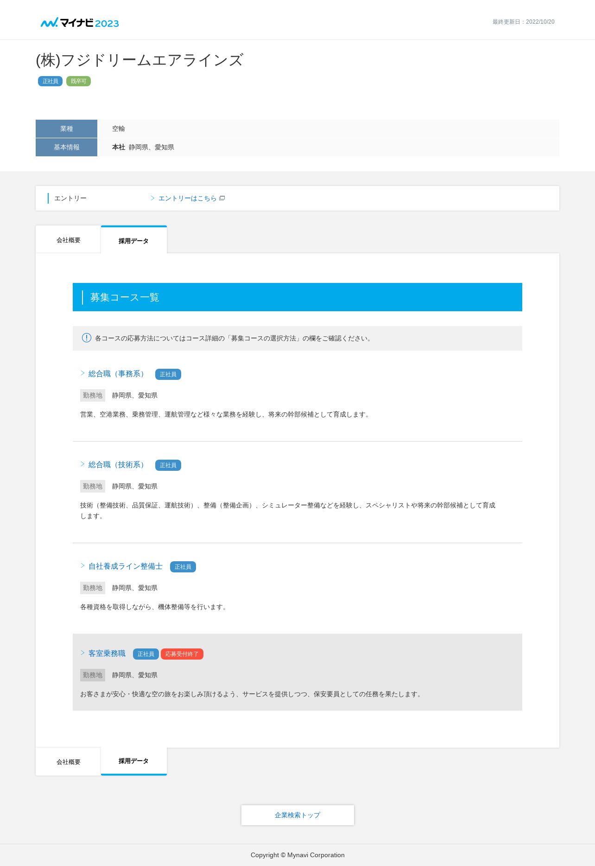The height and width of the screenshot is (866, 595).
Task: Click the 勤務地 label under 総合職（技術系）
Action: tap(93, 486)
